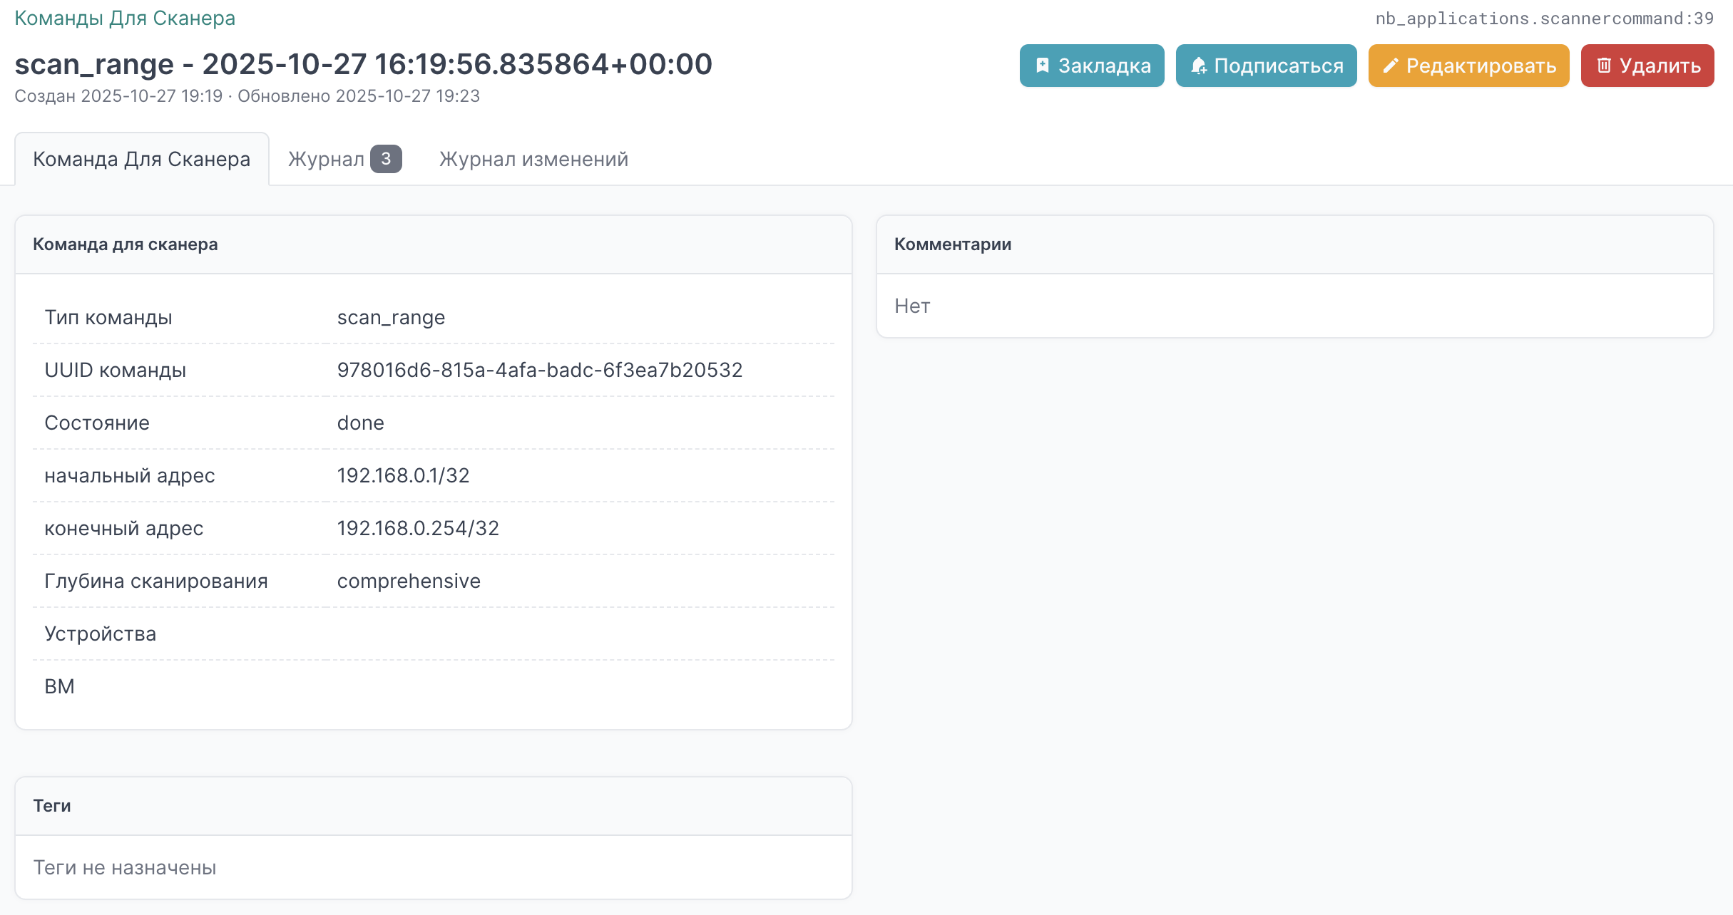Click the trash icon on Удалить button

pos(1604,66)
